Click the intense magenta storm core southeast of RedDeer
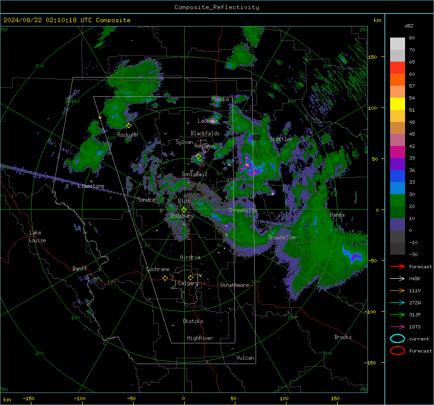The width and height of the screenshot is (434, 405). [x=250, y=168]
